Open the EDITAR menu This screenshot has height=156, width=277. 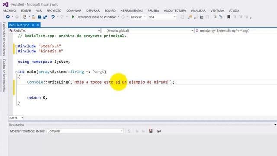pos(26,10)
